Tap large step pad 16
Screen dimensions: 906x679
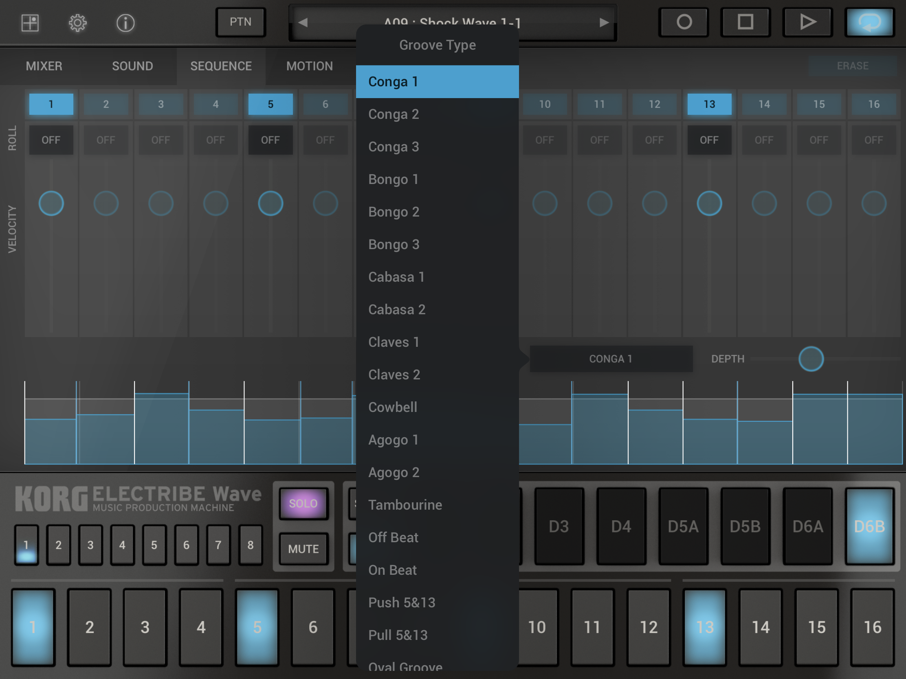click(873, 627)
